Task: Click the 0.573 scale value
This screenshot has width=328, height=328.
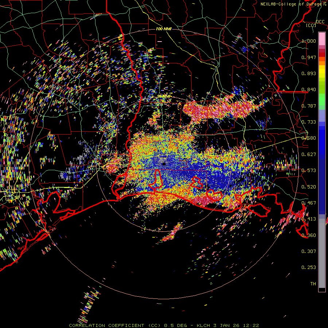Action: point(309,171)
